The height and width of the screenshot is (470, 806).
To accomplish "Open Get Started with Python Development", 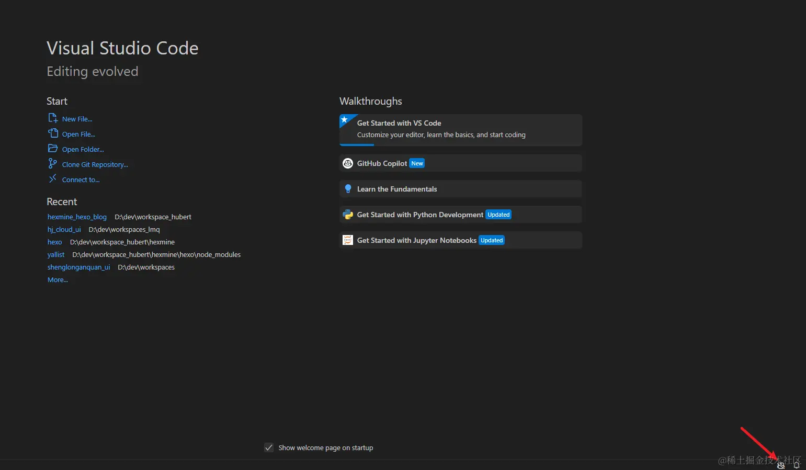I will coord(460,215).
